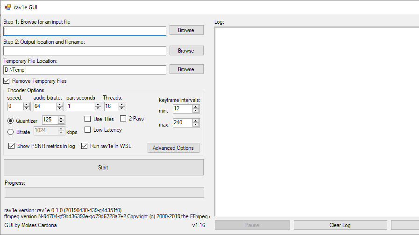
Task: Browse for the temporary file location
Action: (x=186, y=69)
